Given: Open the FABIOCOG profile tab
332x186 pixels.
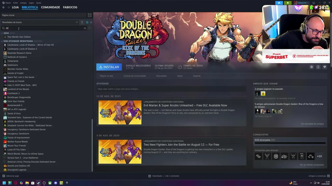Looking at the screenshot, I should click(x=70, y=7).
